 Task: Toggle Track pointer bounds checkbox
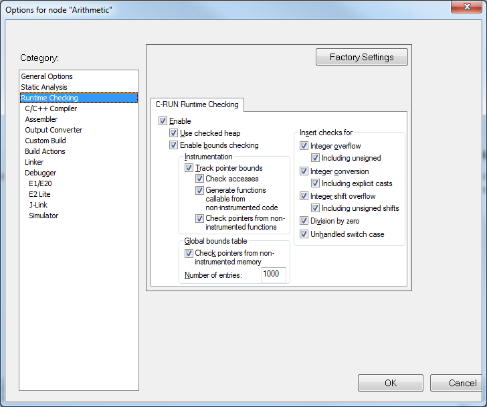click(x=189, y=168)
